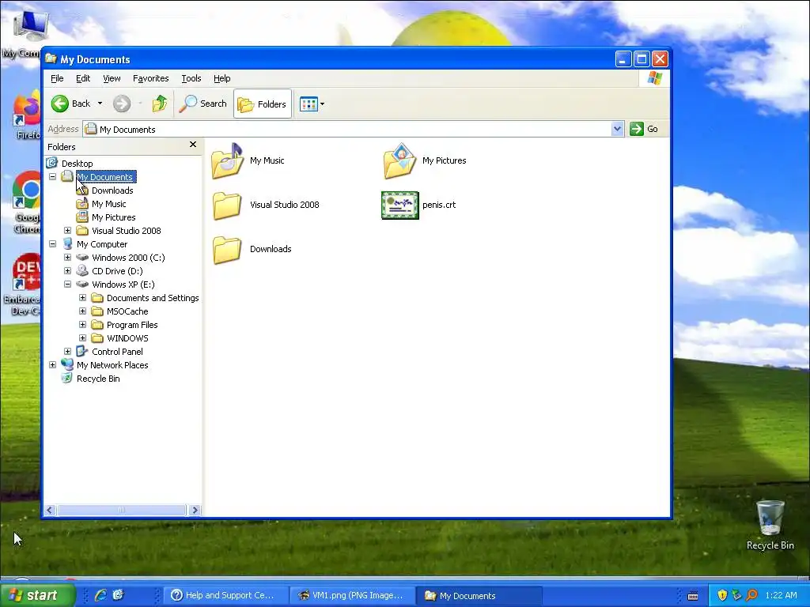
Task: Expand Visual Studio 2008 tree node
Action: pyautogui.click(x=68, y=230)
